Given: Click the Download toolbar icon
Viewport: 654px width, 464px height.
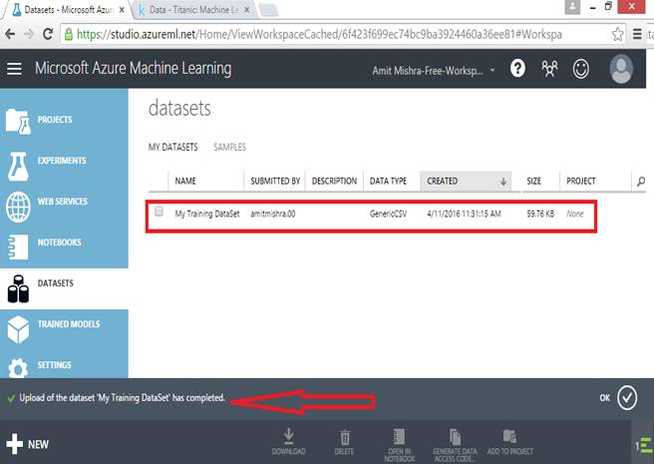Looking at the screenshot, I should point(289,442).
